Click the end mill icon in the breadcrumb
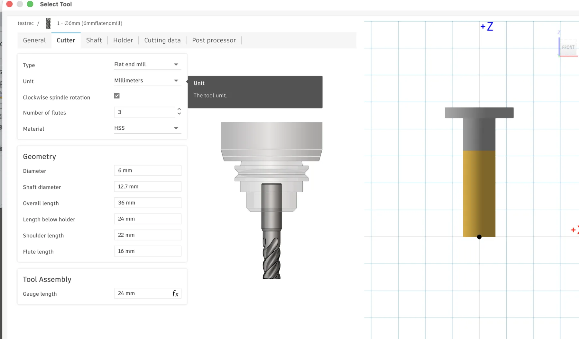 tap(48, 23)
